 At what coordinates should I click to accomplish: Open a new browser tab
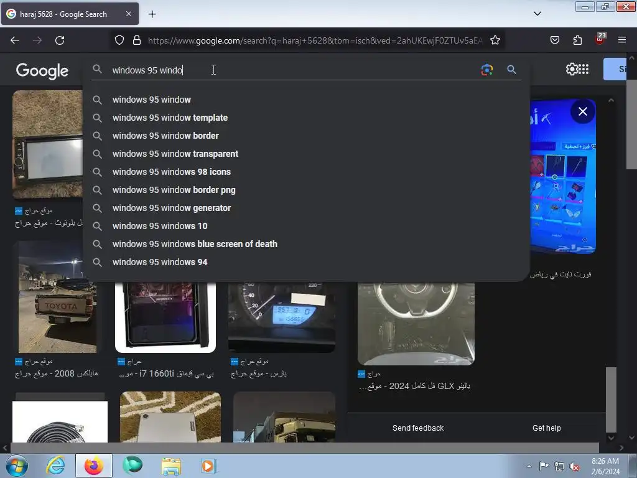click(x=152, y=14)
